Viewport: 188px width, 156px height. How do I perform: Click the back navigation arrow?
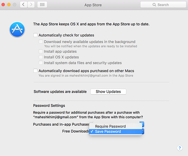click(x=24, y=5)
